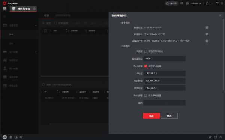Click the lock icon in title bar

click(207, 3)
